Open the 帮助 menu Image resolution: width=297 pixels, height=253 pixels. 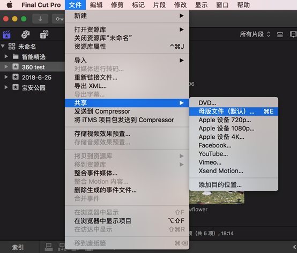(x=243, y=5)
